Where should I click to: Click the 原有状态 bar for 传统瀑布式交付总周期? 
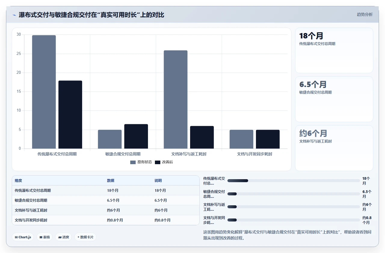coord(44,92)
